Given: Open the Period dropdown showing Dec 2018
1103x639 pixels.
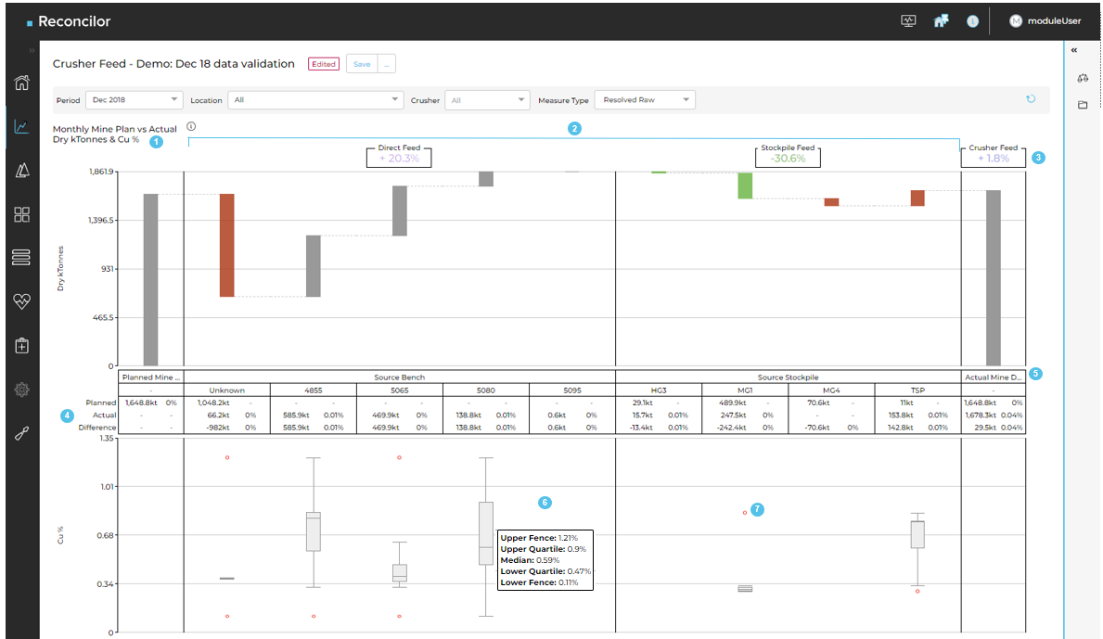Looking at the screenshot, I should click(134, 99).
